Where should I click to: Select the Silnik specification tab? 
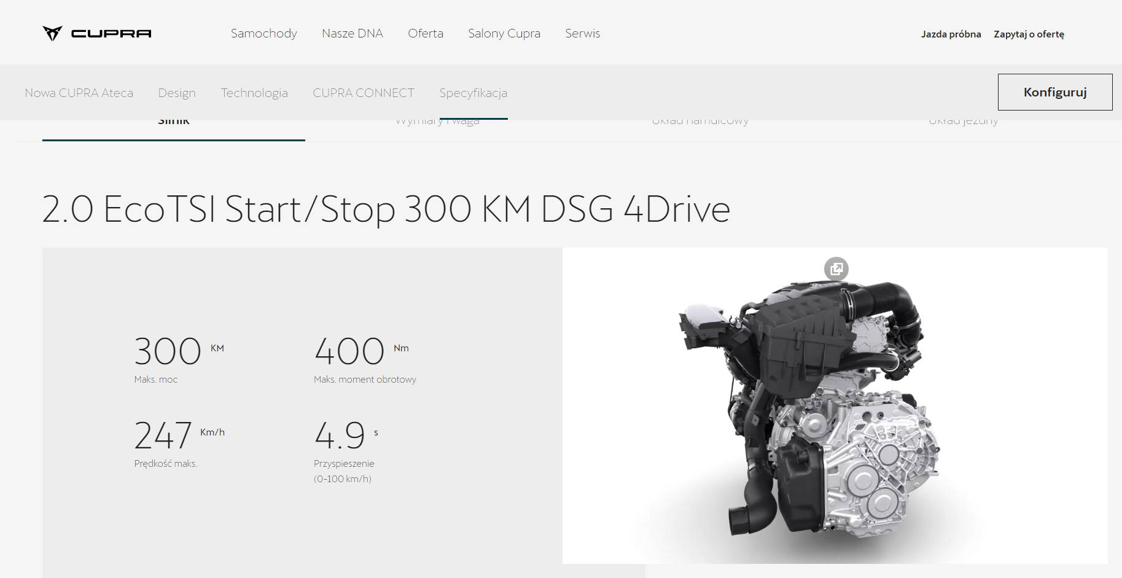pos(174,129)
